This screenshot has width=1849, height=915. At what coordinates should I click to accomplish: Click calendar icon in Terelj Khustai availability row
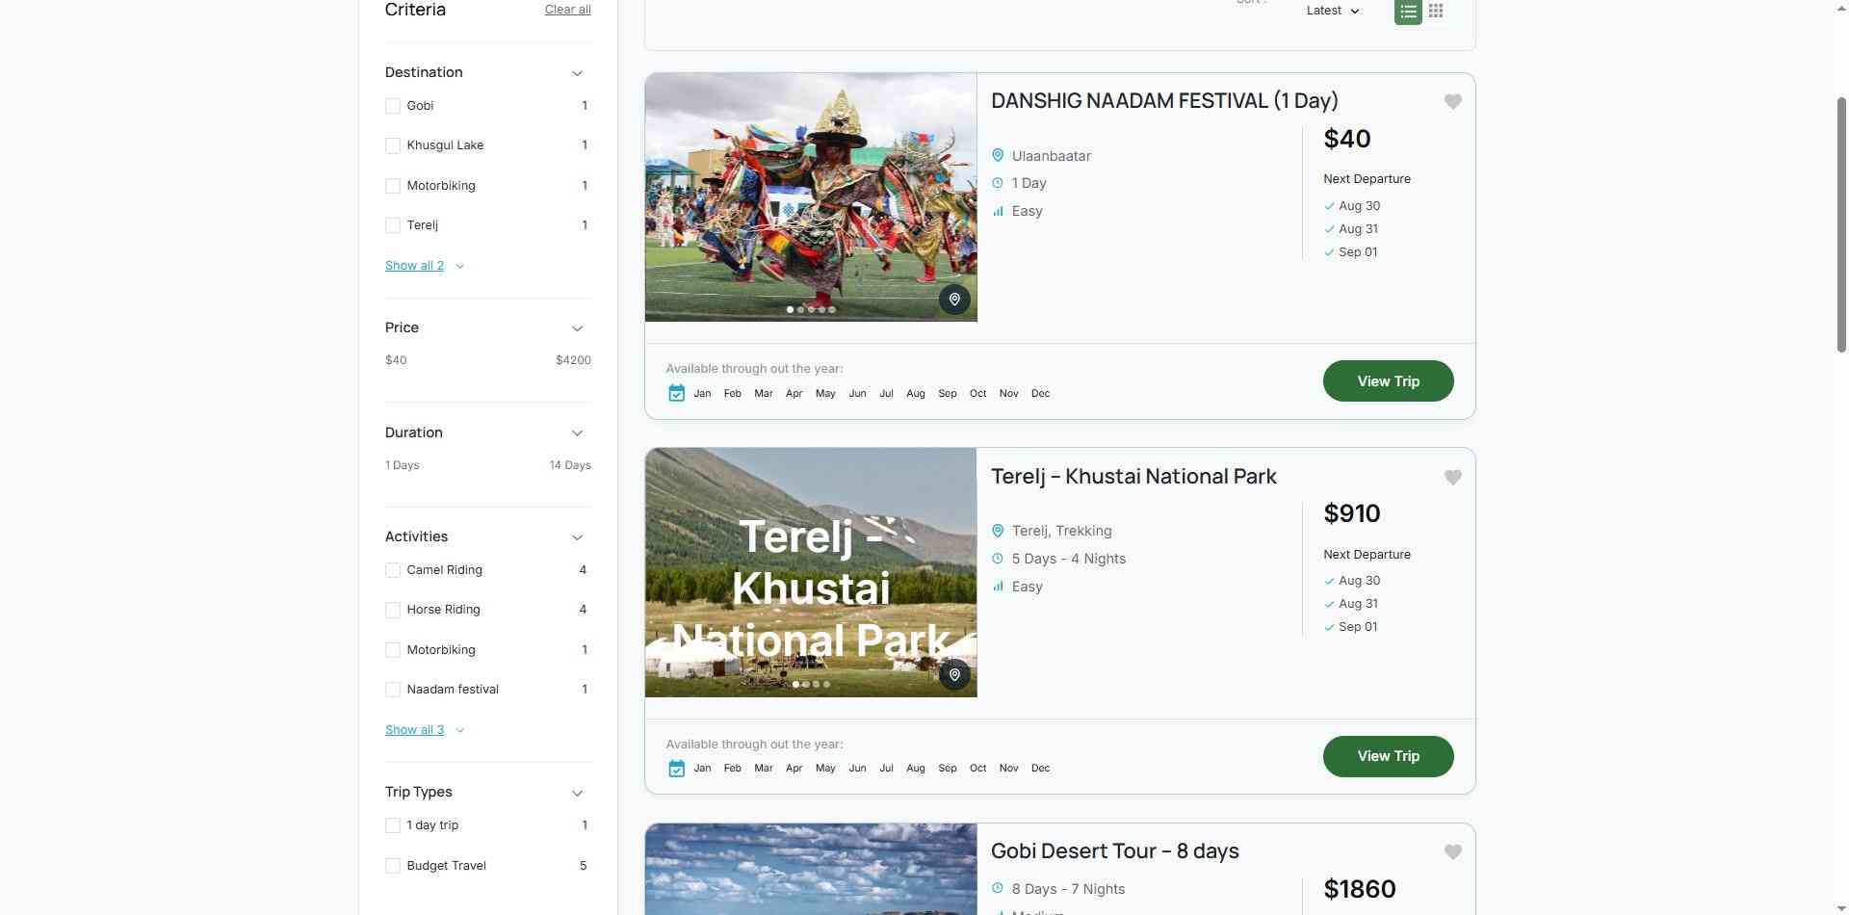[x=676, y=769]
